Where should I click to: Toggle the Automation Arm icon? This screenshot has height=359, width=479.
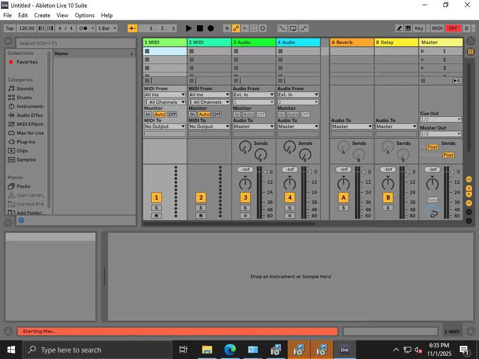[x=236, y=29]
